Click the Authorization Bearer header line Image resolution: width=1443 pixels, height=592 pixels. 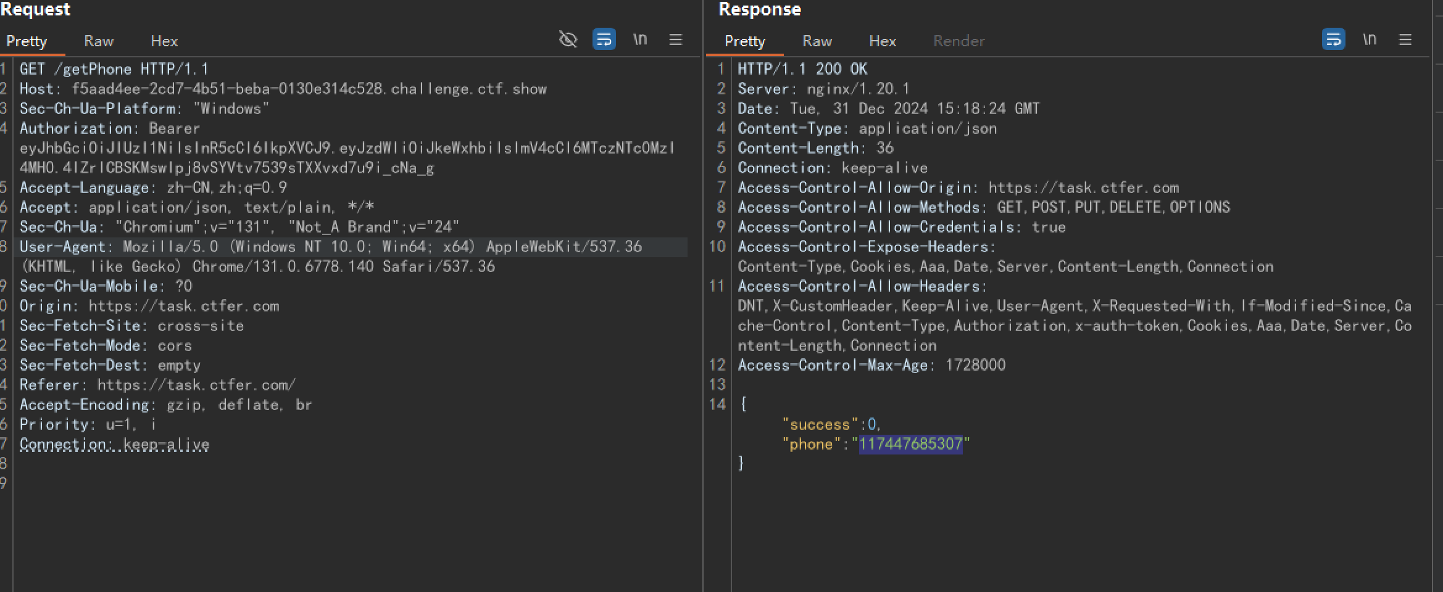(x=110, y=128)
